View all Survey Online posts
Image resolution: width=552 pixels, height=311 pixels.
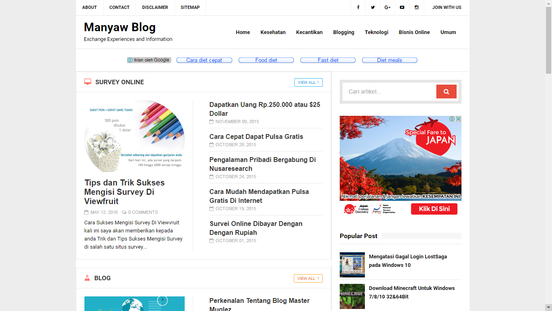click(x=308, y=82)
